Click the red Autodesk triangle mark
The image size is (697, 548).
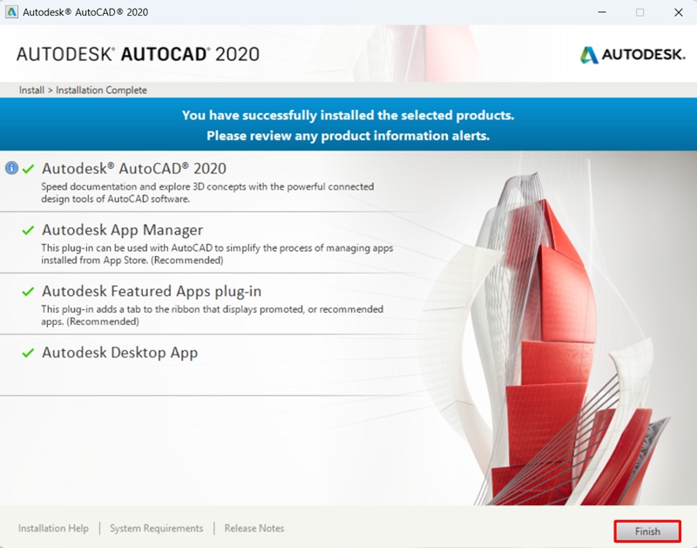pos(589,53)
